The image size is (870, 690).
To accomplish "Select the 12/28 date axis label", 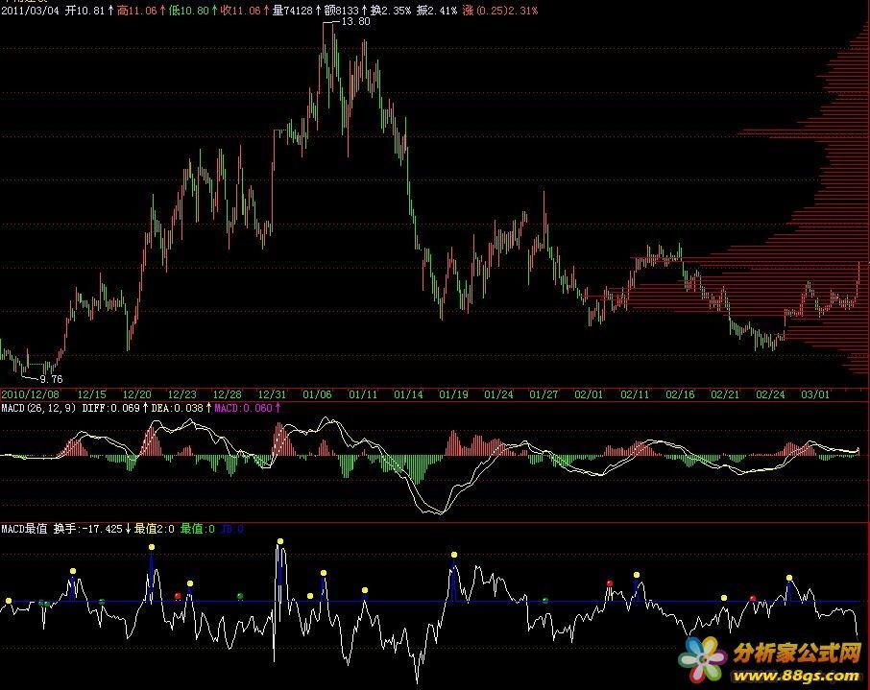I will pos(228,394).
